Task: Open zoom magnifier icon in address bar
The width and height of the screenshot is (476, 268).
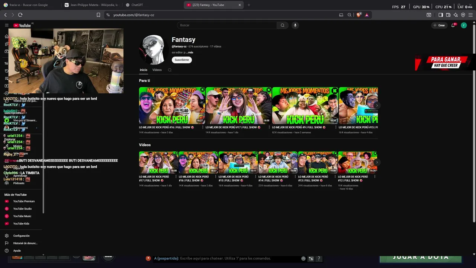Action: pyautogui.click(x=350, y=15)
